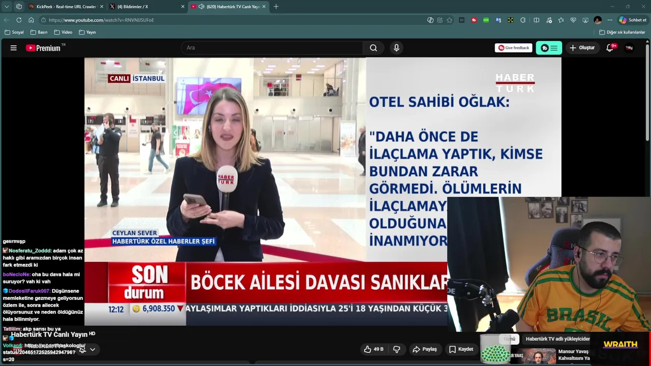Go back to the previous page
The width and height of the screenshot is (651, 366).
7,20
